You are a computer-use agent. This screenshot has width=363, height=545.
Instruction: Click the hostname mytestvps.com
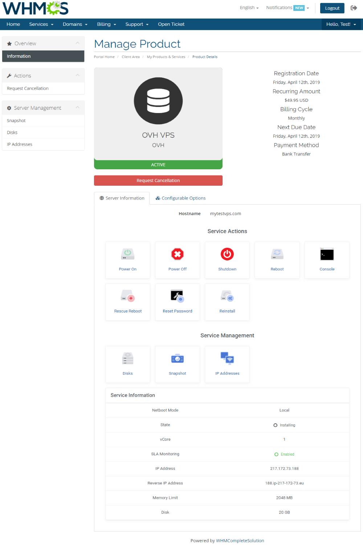(225, 214)
